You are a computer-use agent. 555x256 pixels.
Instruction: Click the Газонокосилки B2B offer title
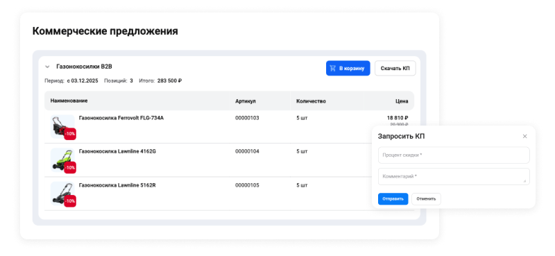(x=84, y=67)
